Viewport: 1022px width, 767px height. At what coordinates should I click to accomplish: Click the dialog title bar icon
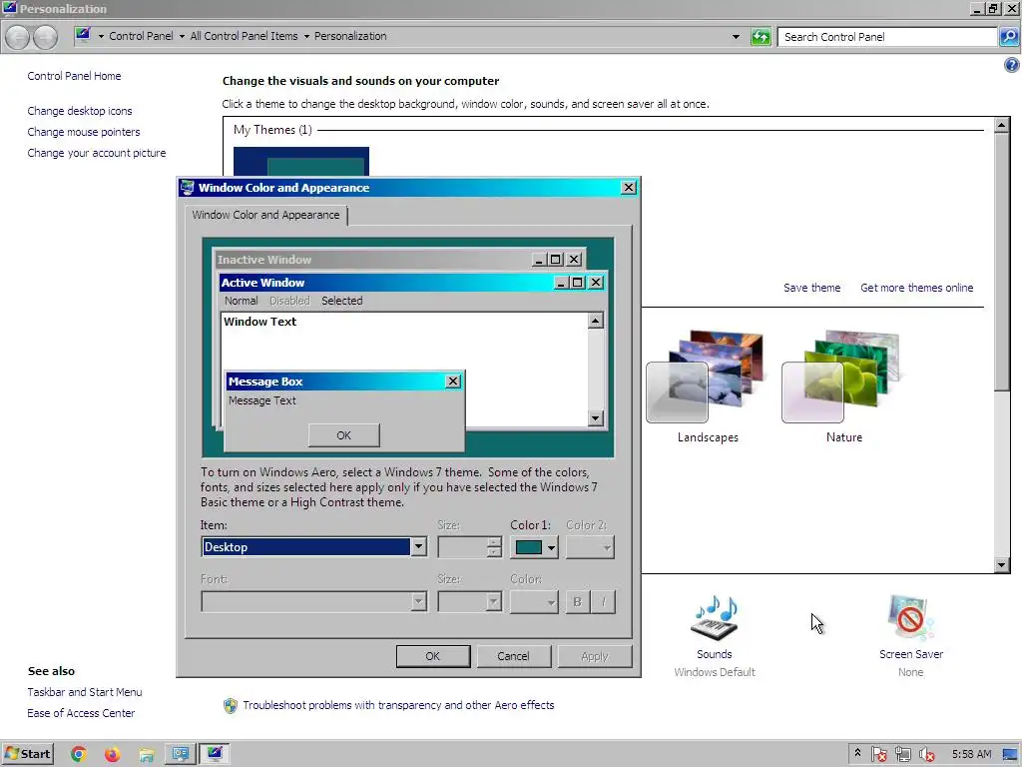(x=187, y=188)
